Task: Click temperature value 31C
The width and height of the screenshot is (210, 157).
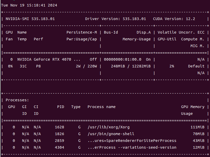Action: (x=23, y=66)
